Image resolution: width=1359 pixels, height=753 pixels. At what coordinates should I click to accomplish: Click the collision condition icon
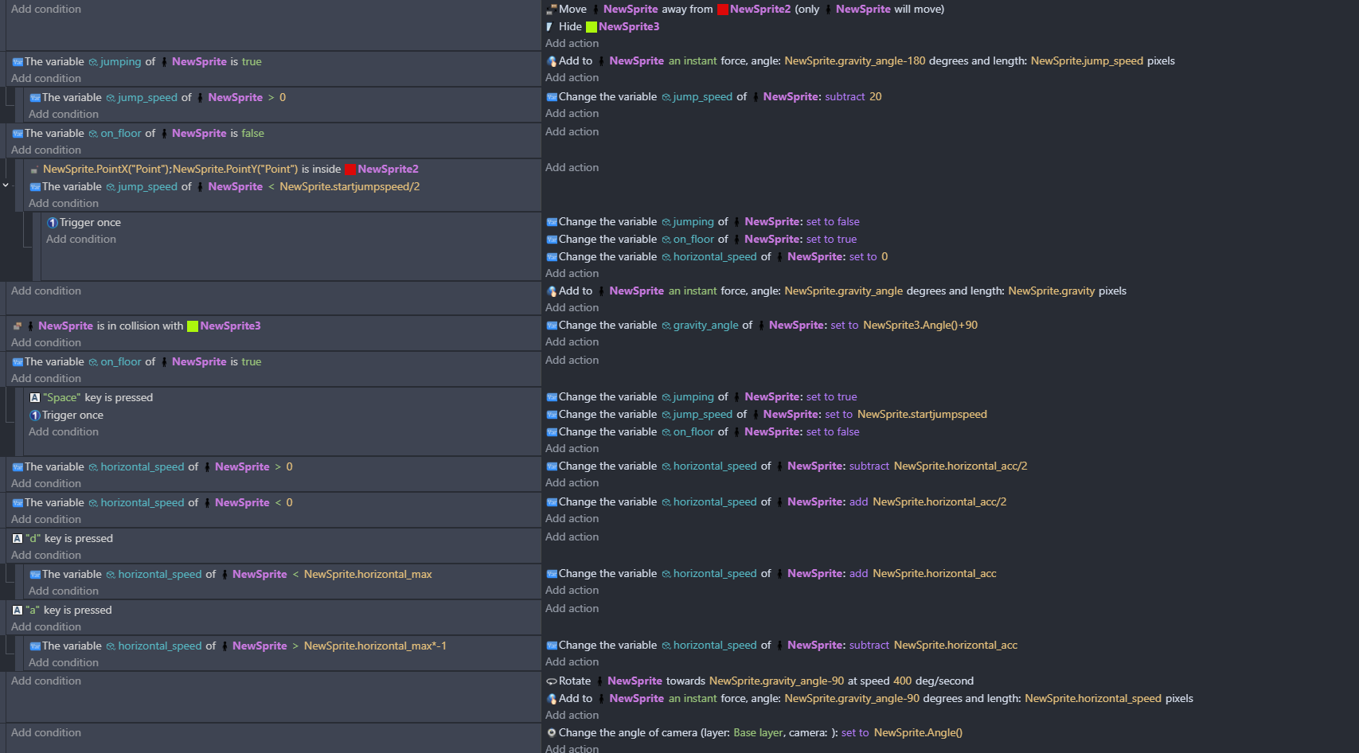coord(18,326)
